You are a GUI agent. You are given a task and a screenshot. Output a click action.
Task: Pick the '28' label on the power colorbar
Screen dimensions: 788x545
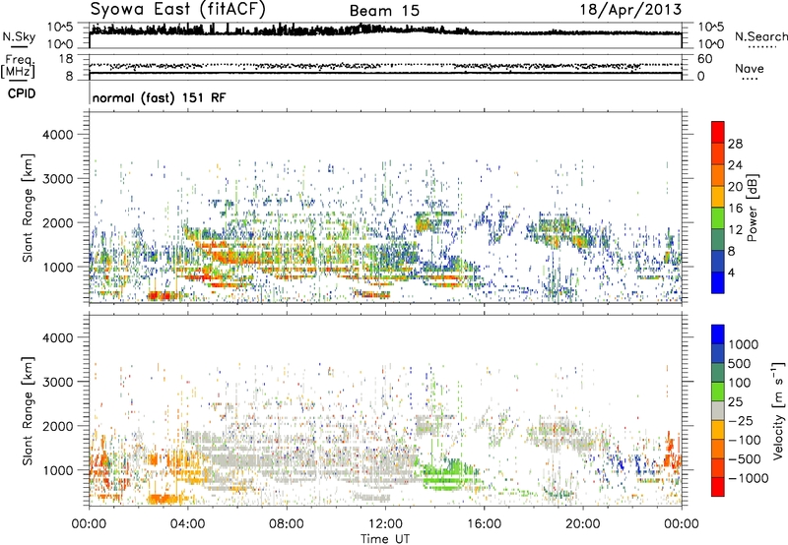coord(735,144)
